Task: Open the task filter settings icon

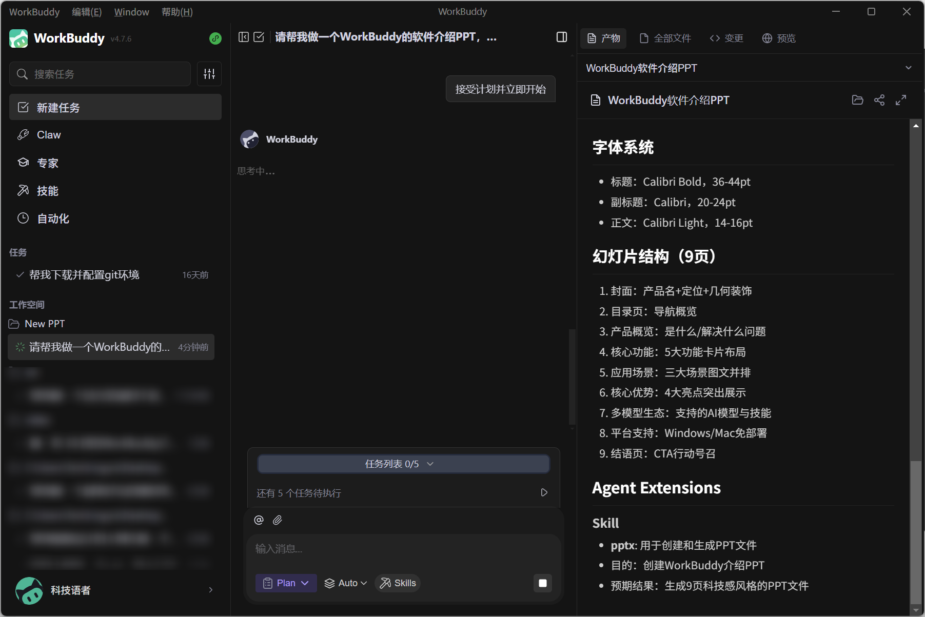Action: tap(209, 74)
